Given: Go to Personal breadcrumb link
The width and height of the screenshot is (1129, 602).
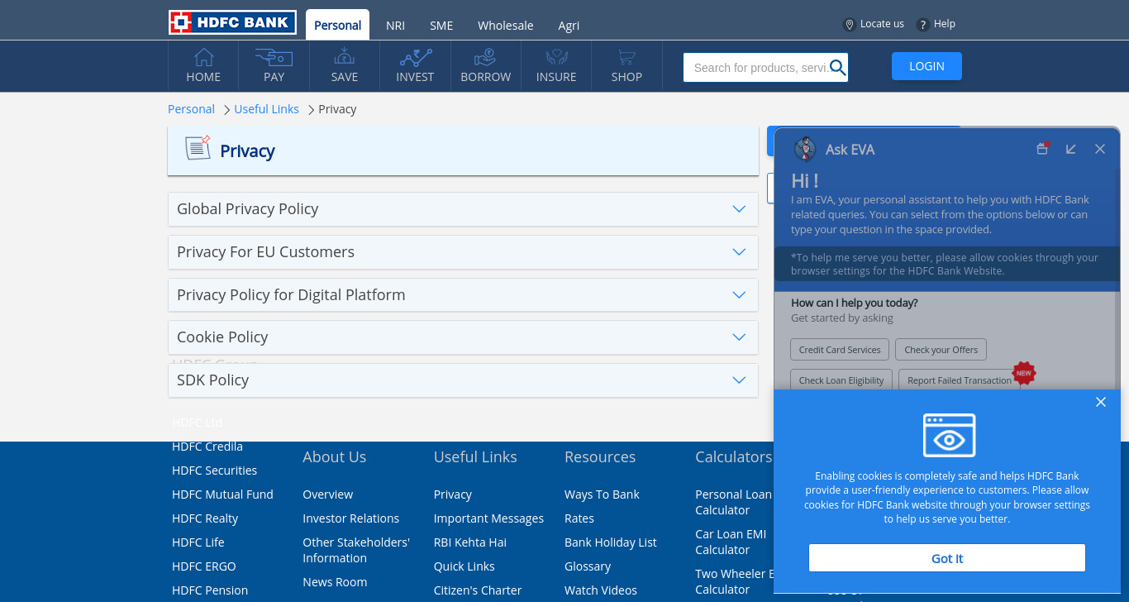Looking at the screenshot, I should pyautogui.click(x=191, y=109).
